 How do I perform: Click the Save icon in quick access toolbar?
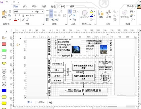[x=2, y=2]
